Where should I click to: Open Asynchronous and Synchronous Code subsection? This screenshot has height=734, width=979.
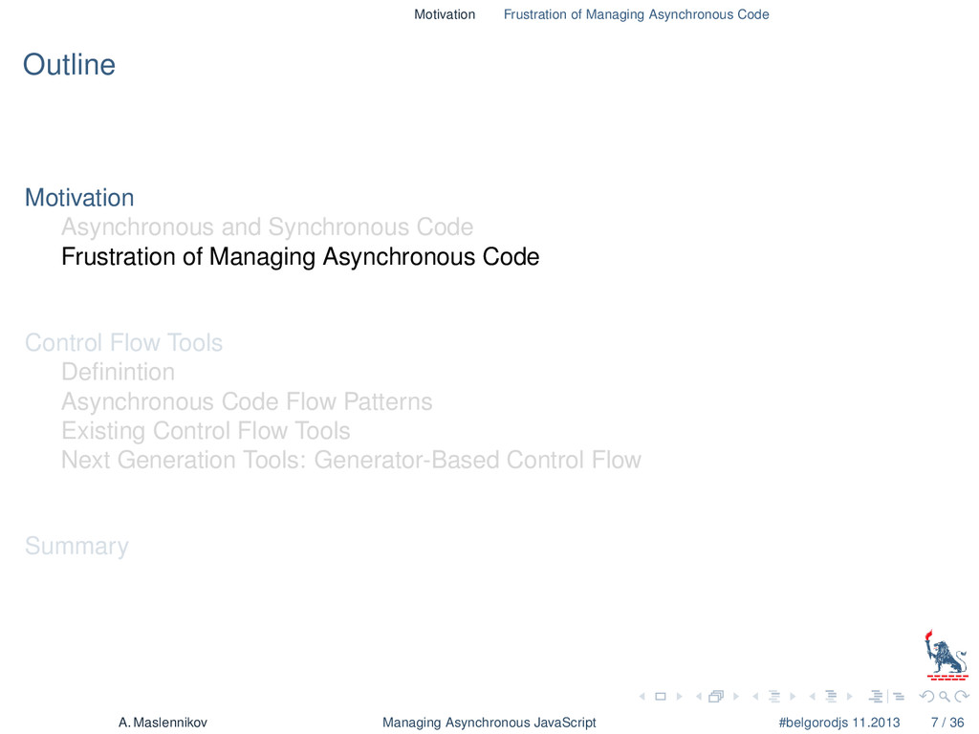coord(268,227)
